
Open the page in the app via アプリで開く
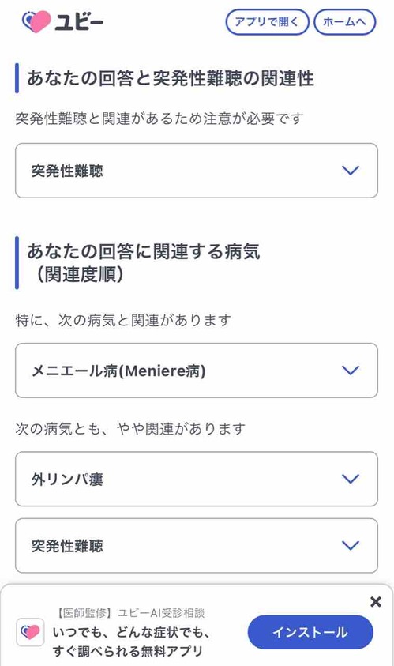click(x=267, y=21)
